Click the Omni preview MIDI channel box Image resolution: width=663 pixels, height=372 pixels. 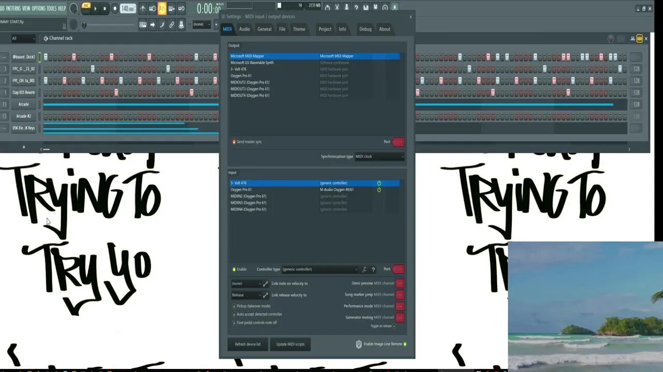[400, 283]
